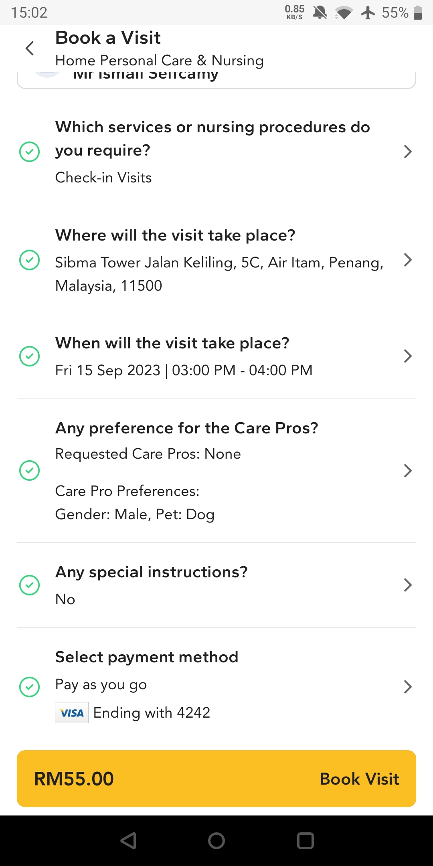
Task: Expand the services or nursing procedures section
Action: 407,152
